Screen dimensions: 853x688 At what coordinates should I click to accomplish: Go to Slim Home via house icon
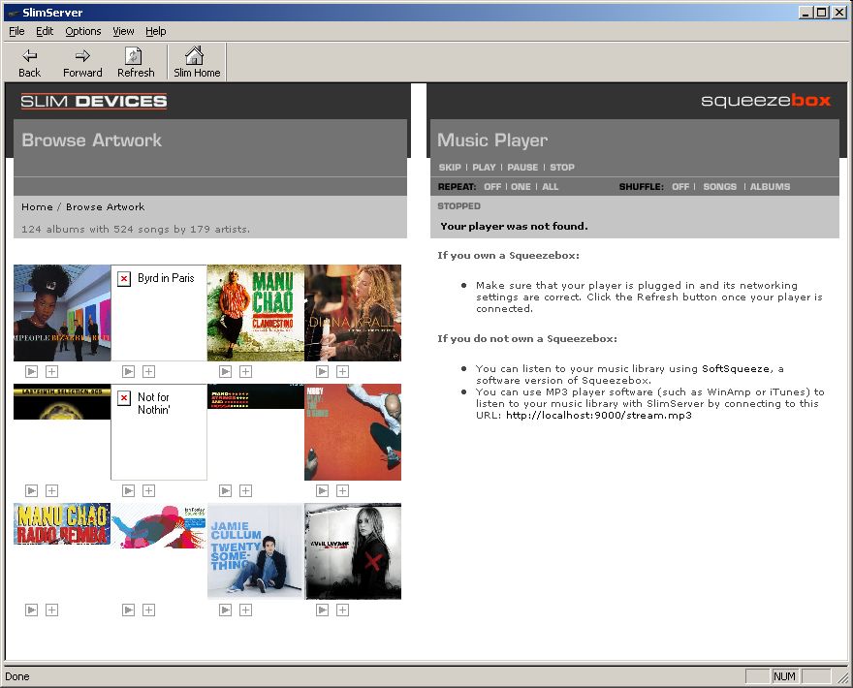point(196,56)
